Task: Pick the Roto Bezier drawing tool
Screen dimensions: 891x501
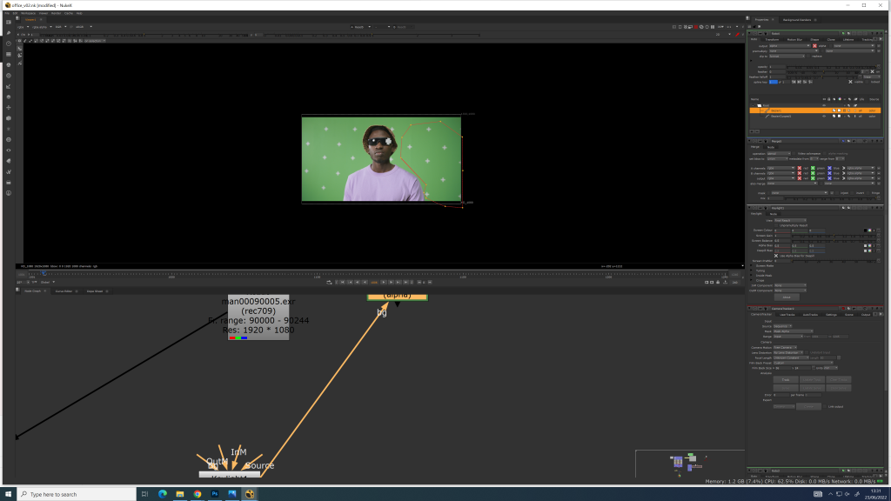Action: pyautogui.click(x=19, y=63)
